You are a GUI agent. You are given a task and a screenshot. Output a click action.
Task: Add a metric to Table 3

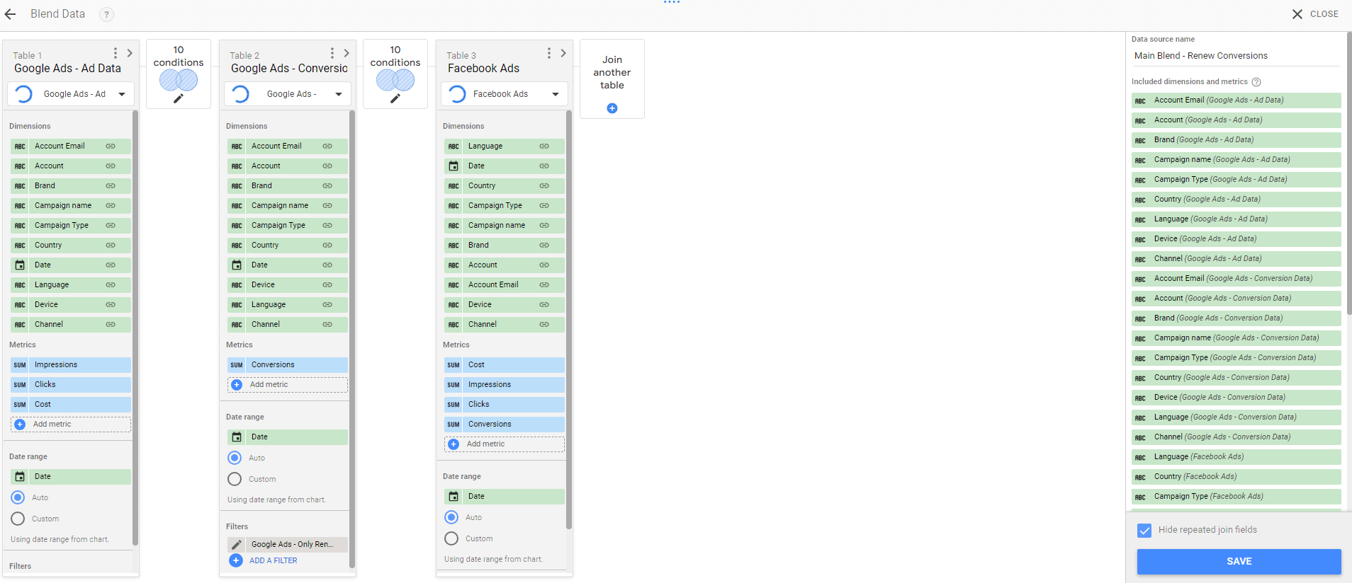pyautogui.click(x=505, y=444)
